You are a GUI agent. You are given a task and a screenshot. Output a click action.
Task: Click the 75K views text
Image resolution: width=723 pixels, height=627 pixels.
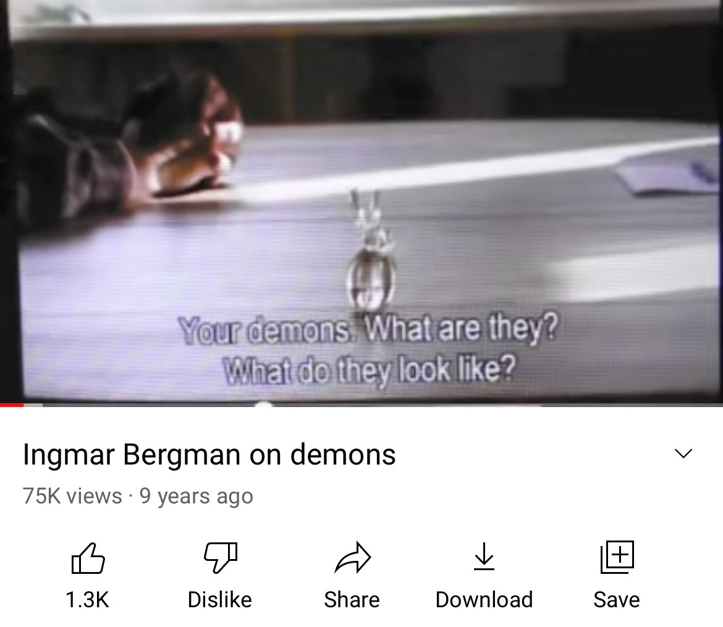point(72,496)
